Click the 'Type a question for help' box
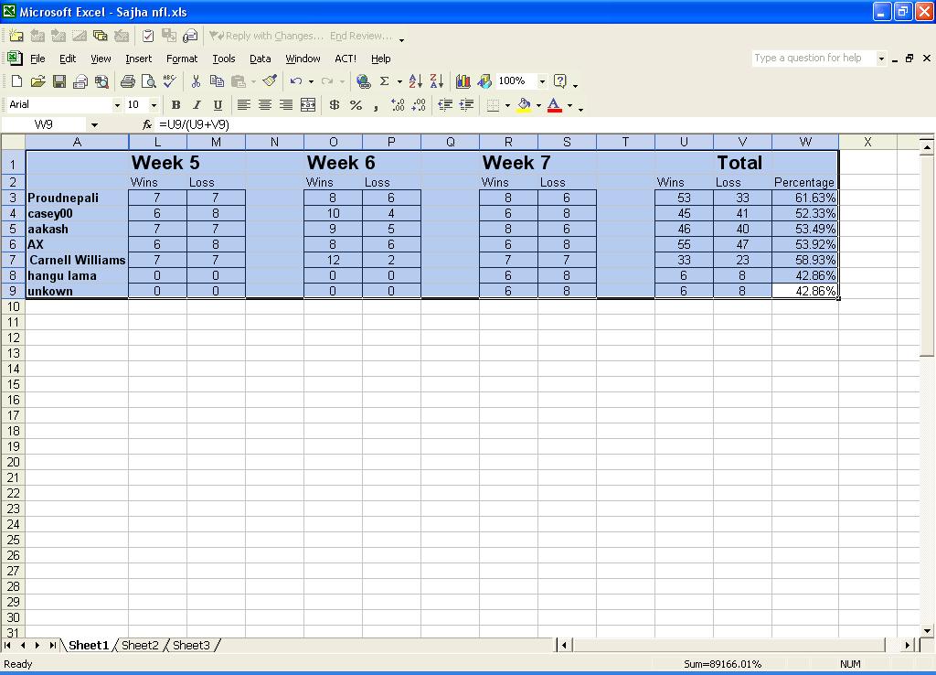Screen dimensions: 936x675 click(x=813, y=58)
